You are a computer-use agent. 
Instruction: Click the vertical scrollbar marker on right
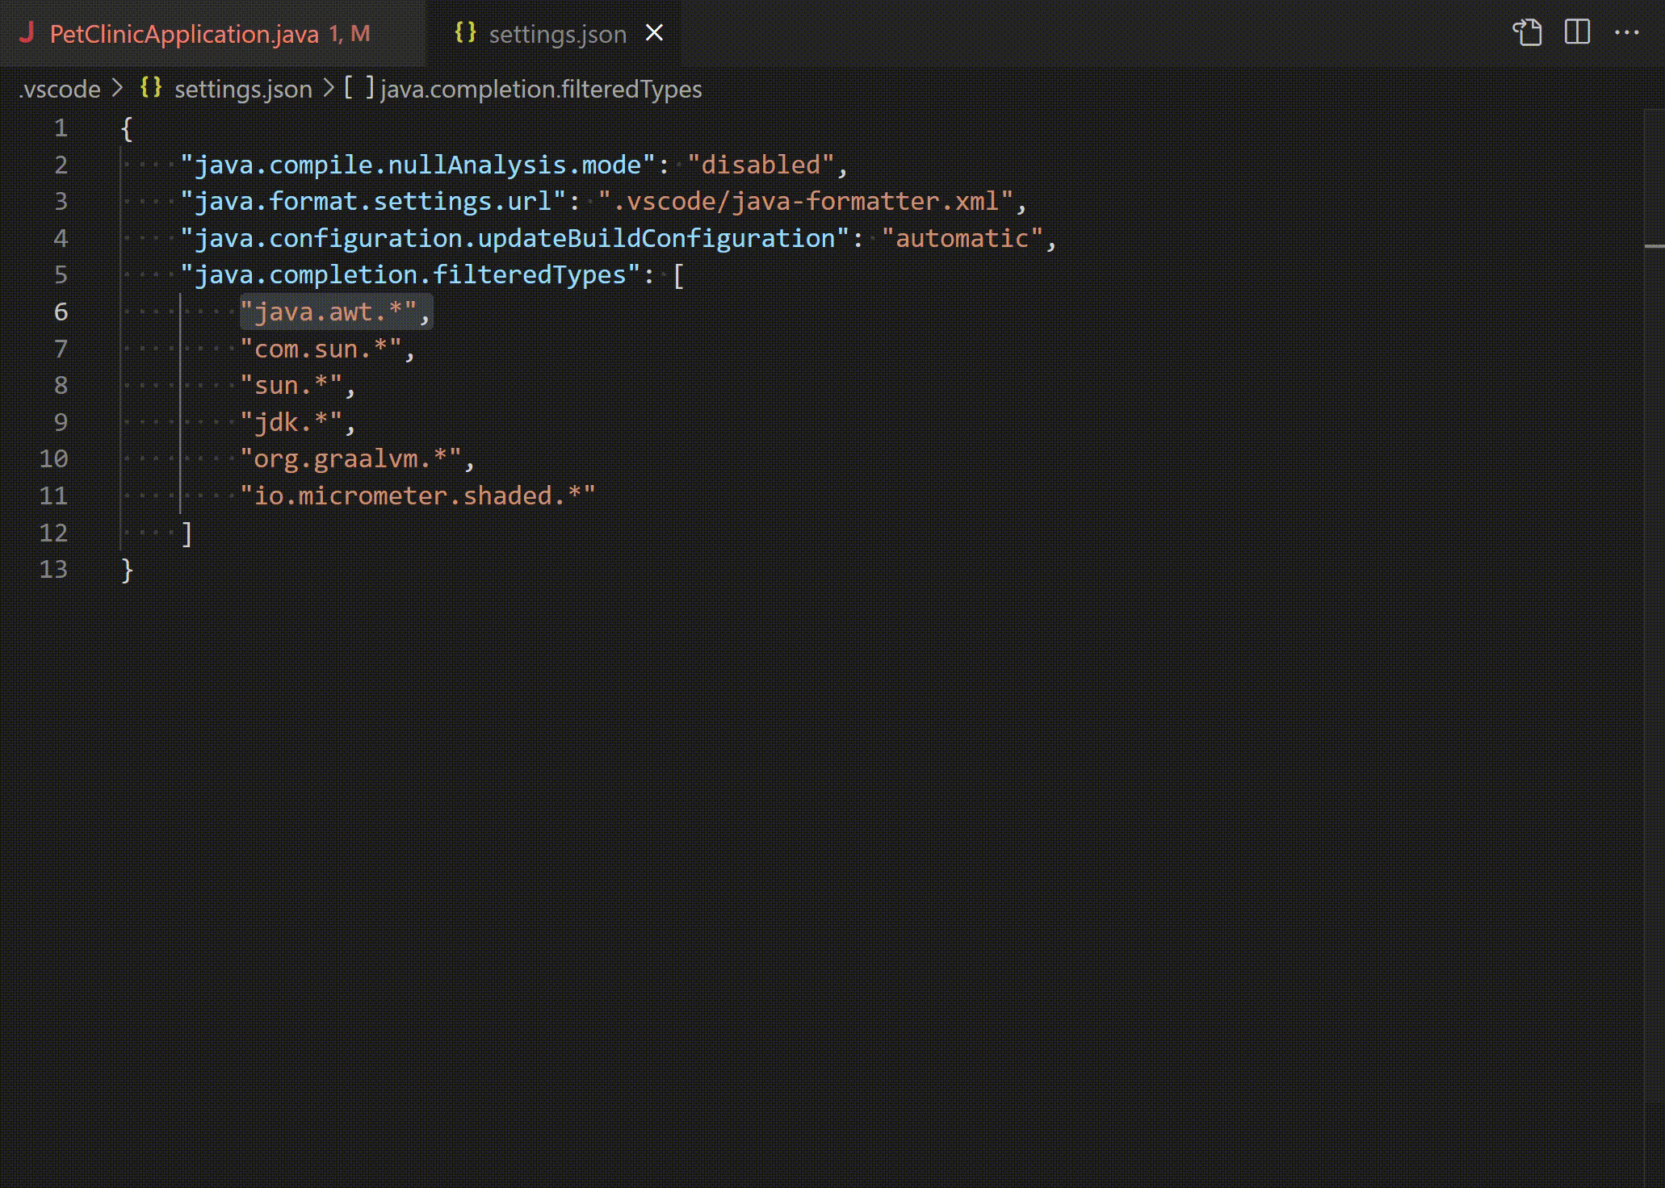click(1654, 245)
